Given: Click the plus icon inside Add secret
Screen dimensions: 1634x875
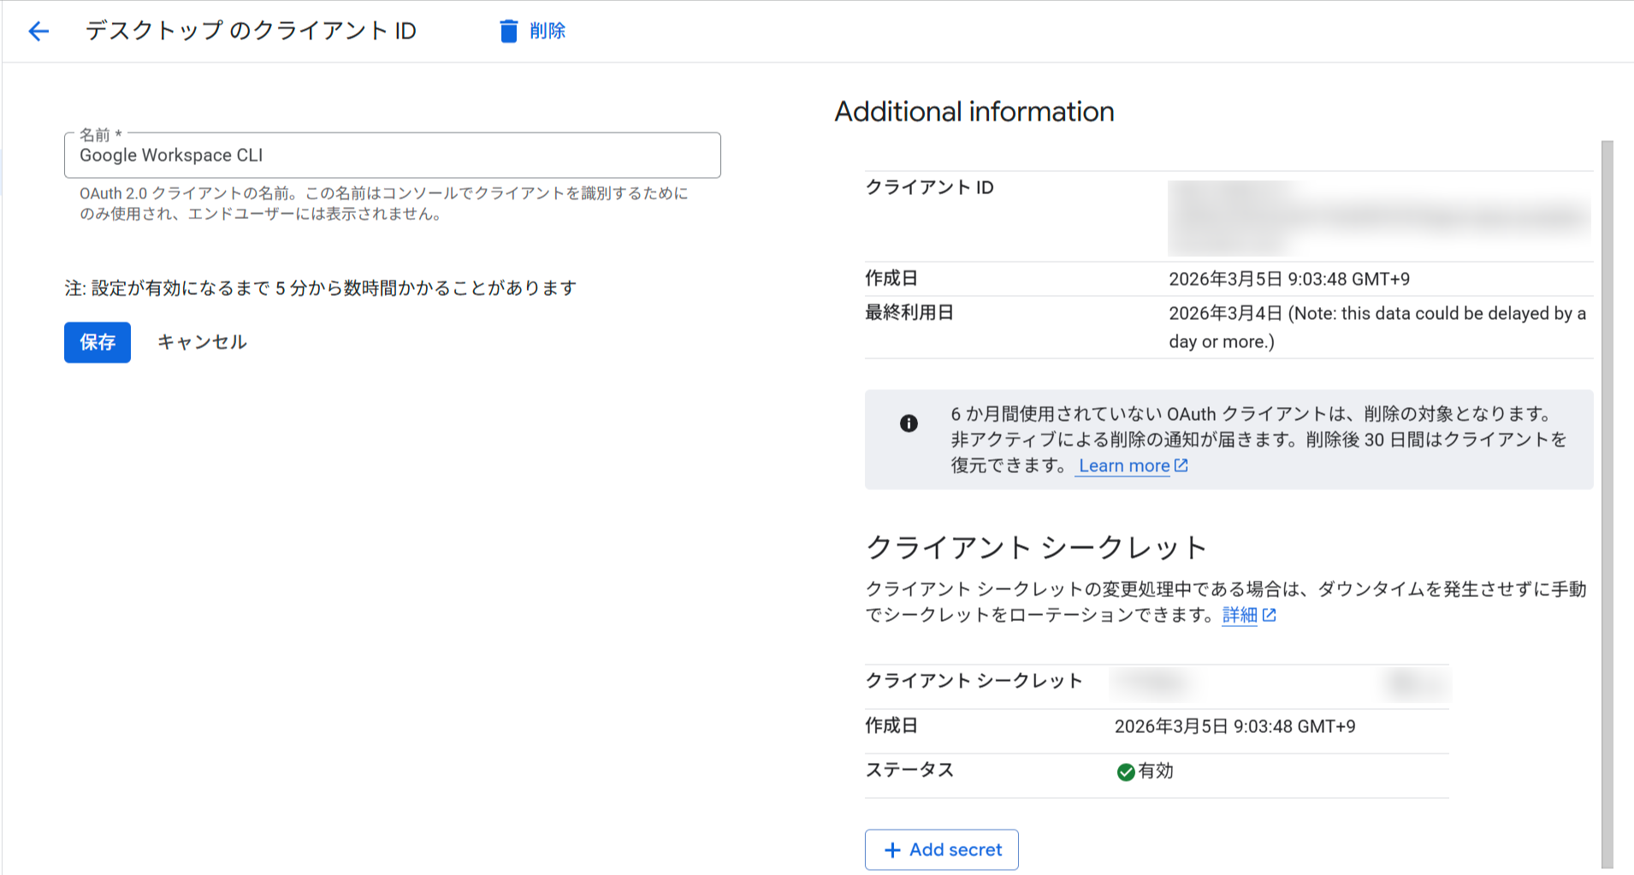Looking at the screenshot, I should pyautogui.click(x=892, y=849).
